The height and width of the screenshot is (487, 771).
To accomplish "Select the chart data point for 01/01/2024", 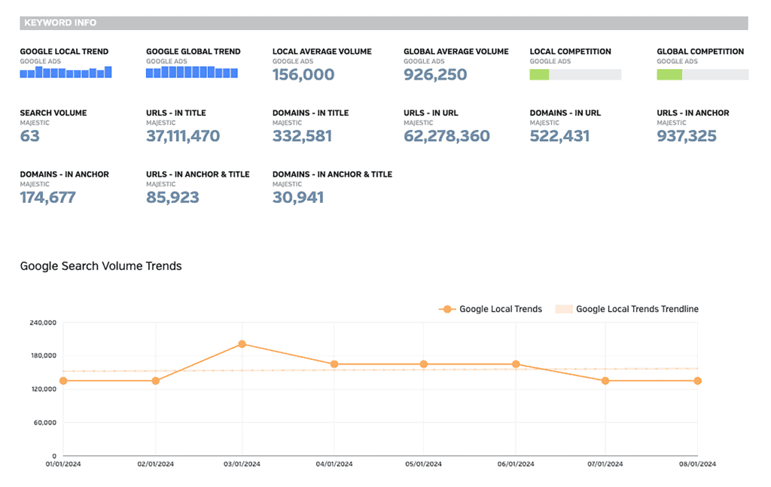I will pos(63,381).
